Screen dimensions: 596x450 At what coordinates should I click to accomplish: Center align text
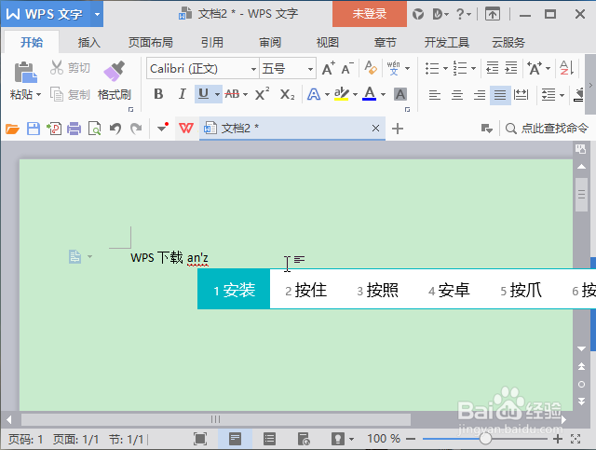point(457,94)
